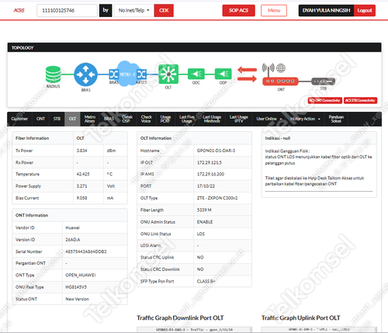Click the Indikasi - null panel header

[319, 138]
